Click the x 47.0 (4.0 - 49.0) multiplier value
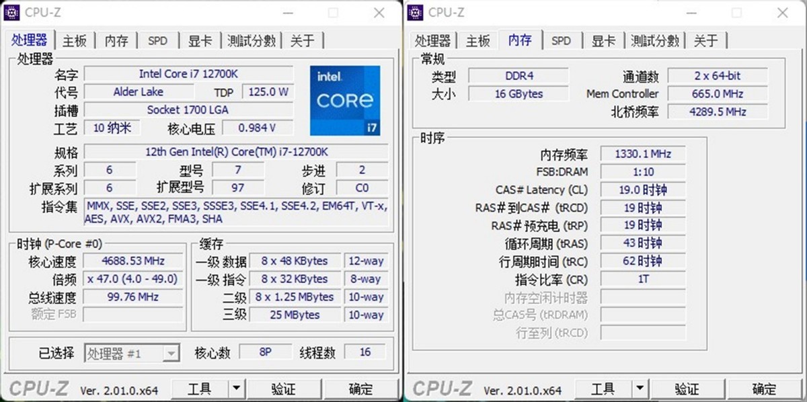 click(133, 279)
